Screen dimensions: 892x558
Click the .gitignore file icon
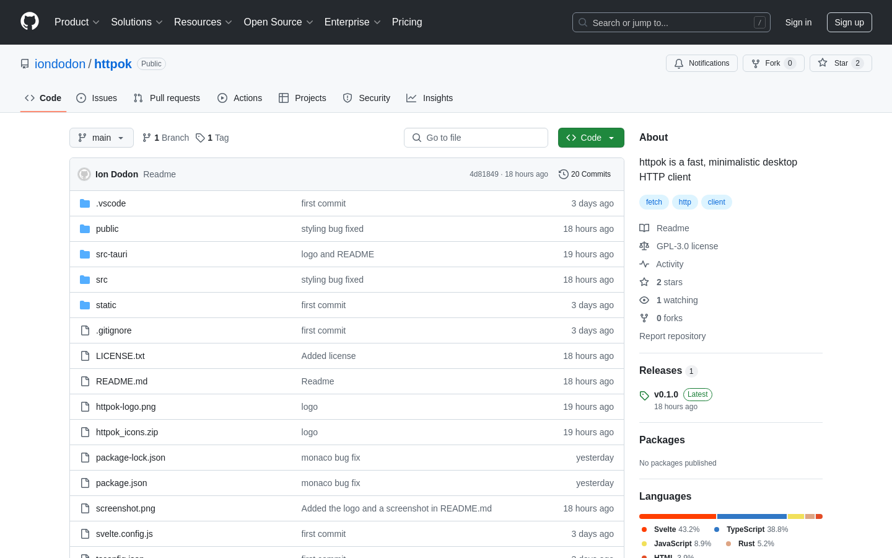(85, 330)
